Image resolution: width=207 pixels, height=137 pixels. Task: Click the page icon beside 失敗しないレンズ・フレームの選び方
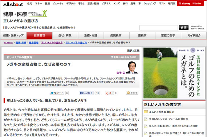pyautogui.click(x=146, y=119)
